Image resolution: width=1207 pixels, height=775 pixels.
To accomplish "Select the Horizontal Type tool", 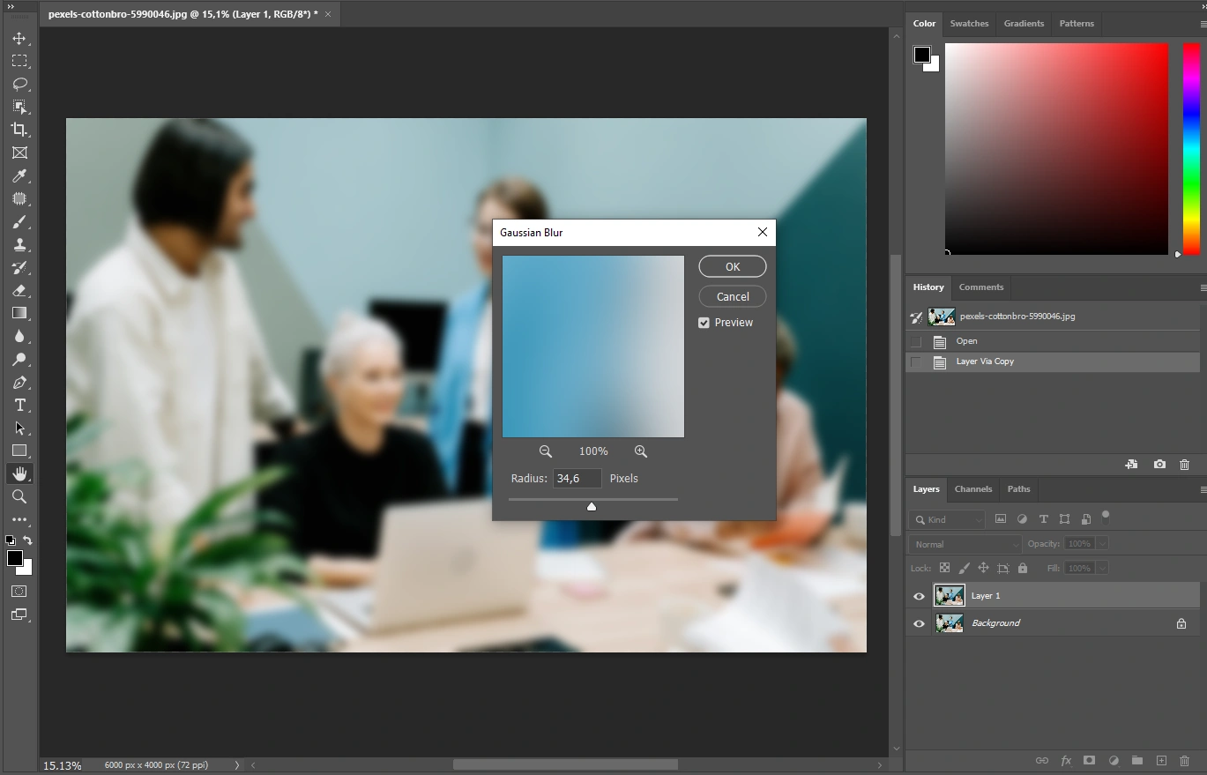I will pyautogui.click(x=19, y=406).
